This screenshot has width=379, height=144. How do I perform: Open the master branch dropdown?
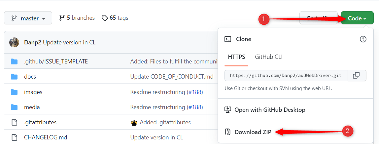tap(28, 18)
